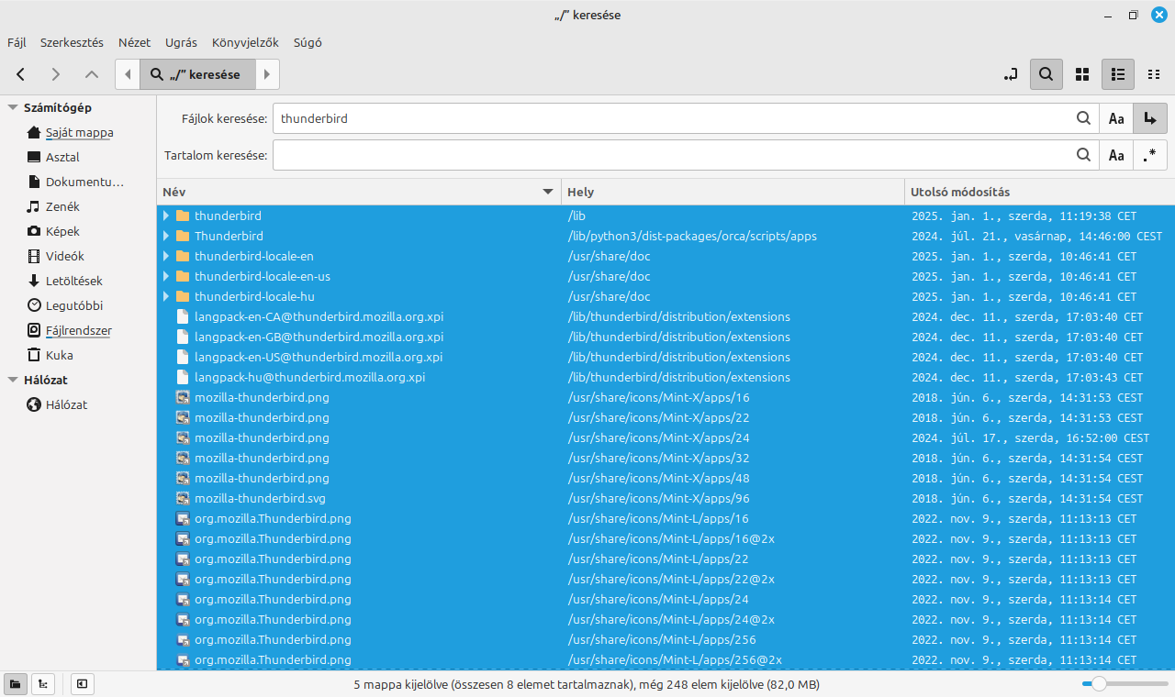
Task: Open the Könyvjelzők menu
Action: 245,42
